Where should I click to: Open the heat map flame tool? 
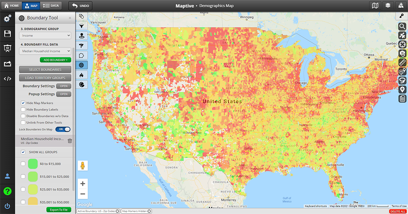click(82, 75)
